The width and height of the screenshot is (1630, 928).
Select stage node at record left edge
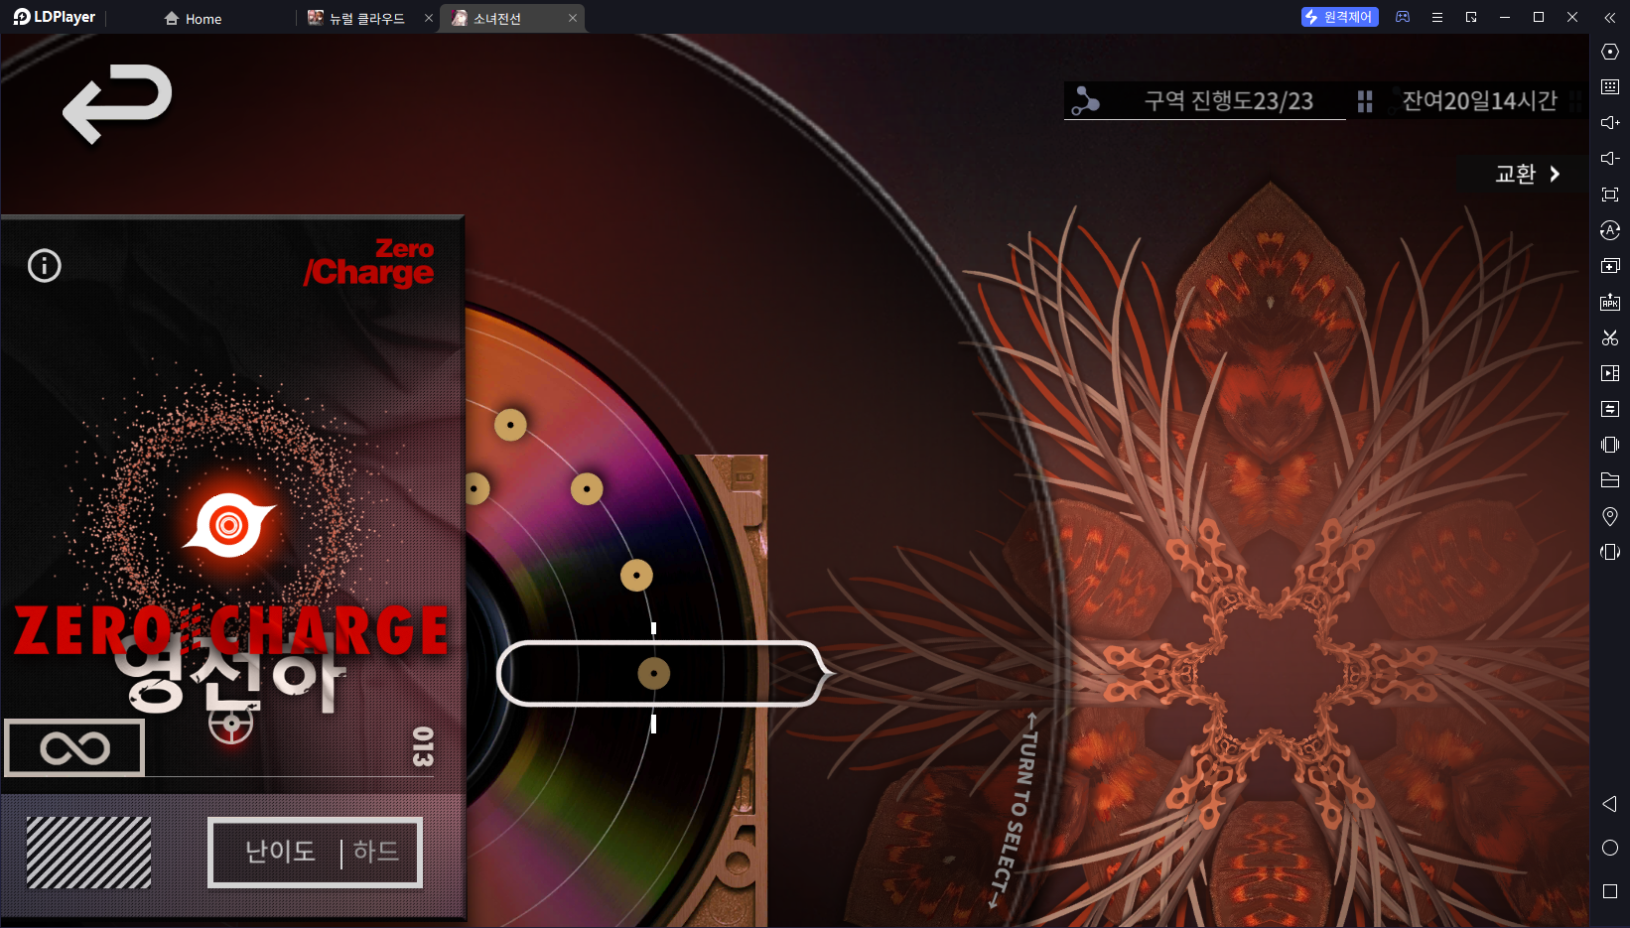[x=475, y=488]
